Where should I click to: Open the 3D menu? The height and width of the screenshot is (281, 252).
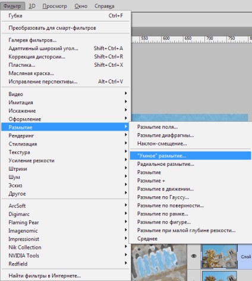pyautogui.click(x=32, y=6)
